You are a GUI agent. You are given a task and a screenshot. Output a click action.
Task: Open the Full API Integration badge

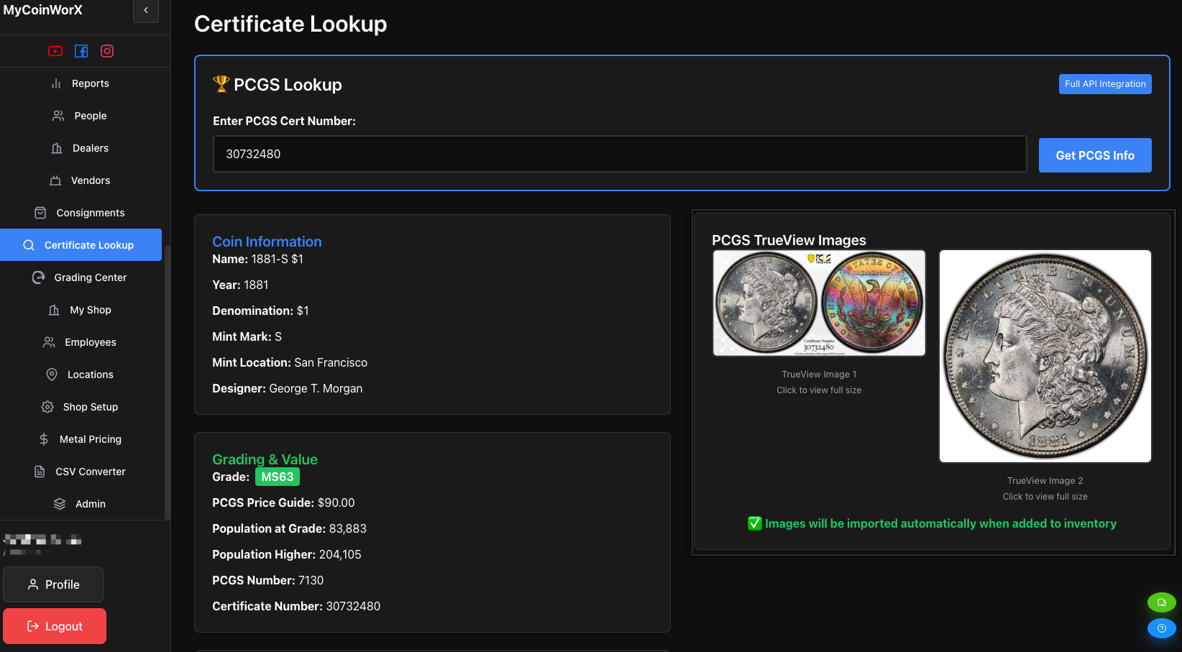tap(1105, 84)
